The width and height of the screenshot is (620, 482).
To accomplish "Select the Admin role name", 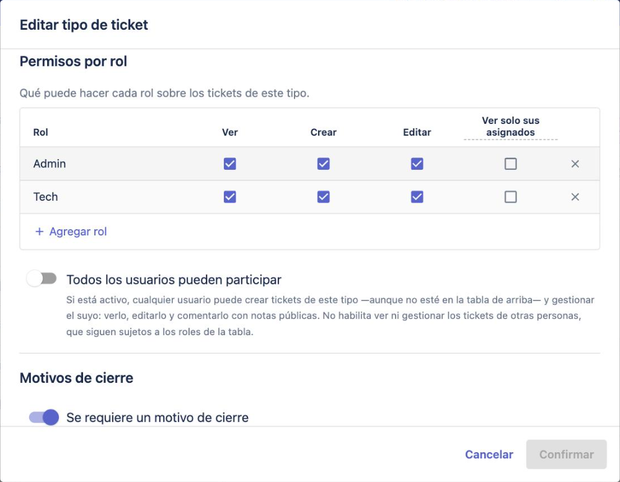I will tap(50, 164).
